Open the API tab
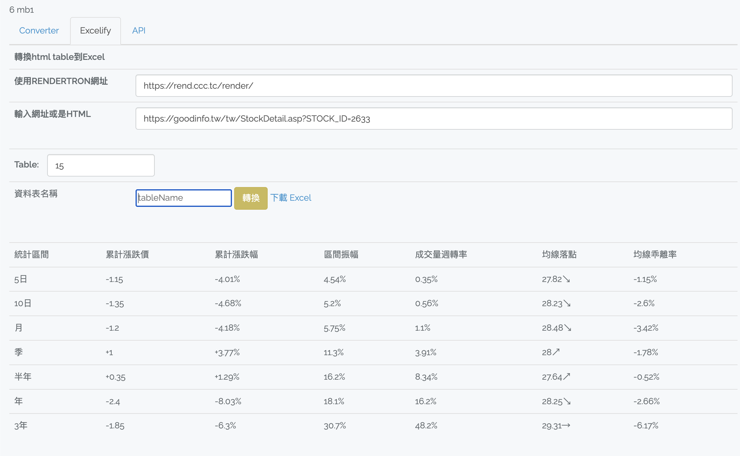The height and width of the screenshot is (456, 740). (139, 30)
